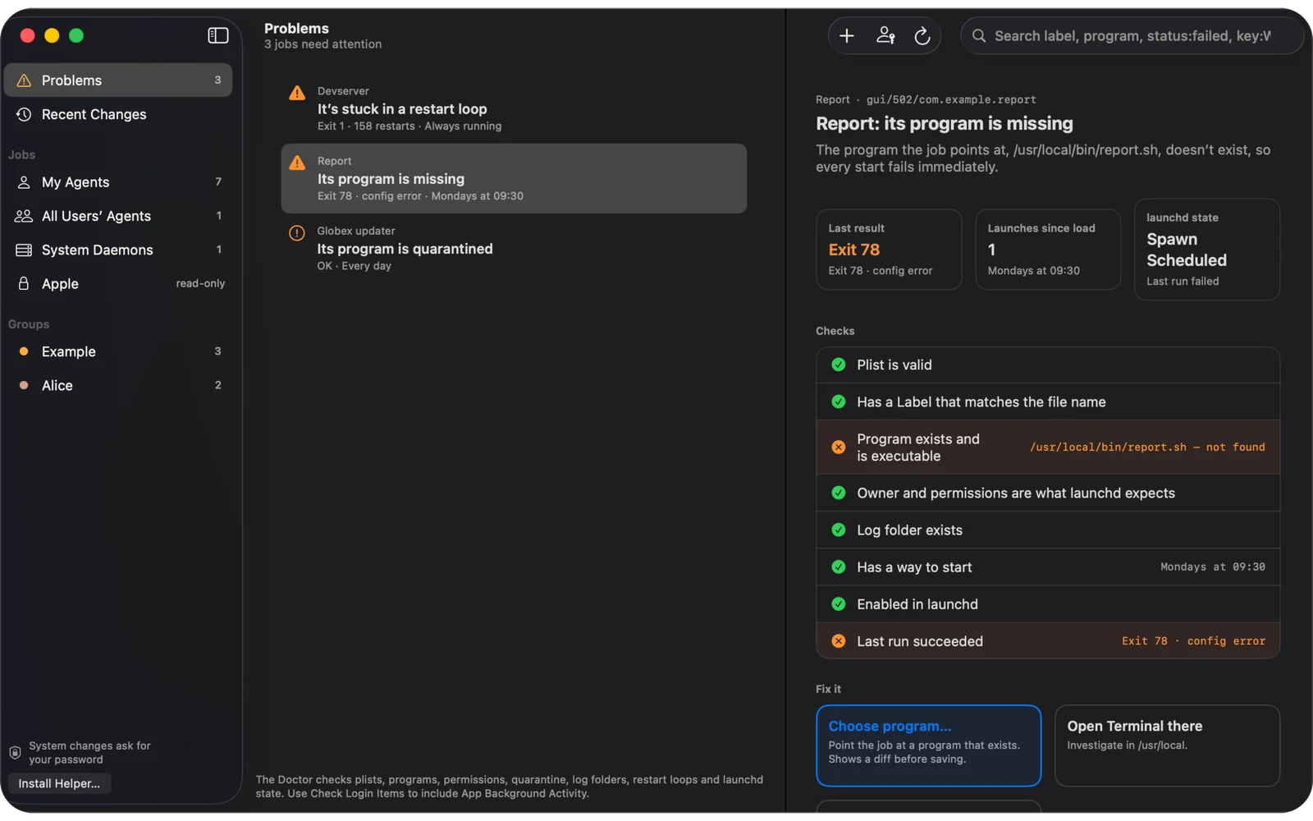
Task: Click the Globex updater exclamation circle icon
Action: click(x=297, y=233)
